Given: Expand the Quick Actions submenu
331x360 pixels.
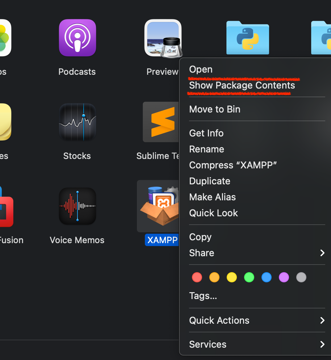Looking at the screenshot, I should coord(257,320).
